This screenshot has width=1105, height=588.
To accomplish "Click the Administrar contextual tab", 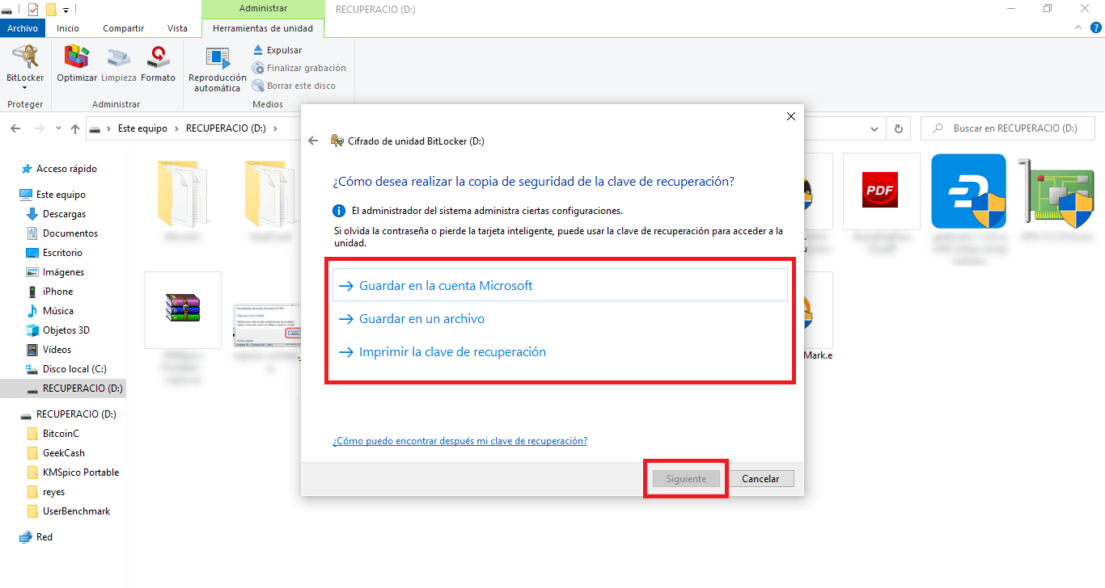I will pos(263,8).
